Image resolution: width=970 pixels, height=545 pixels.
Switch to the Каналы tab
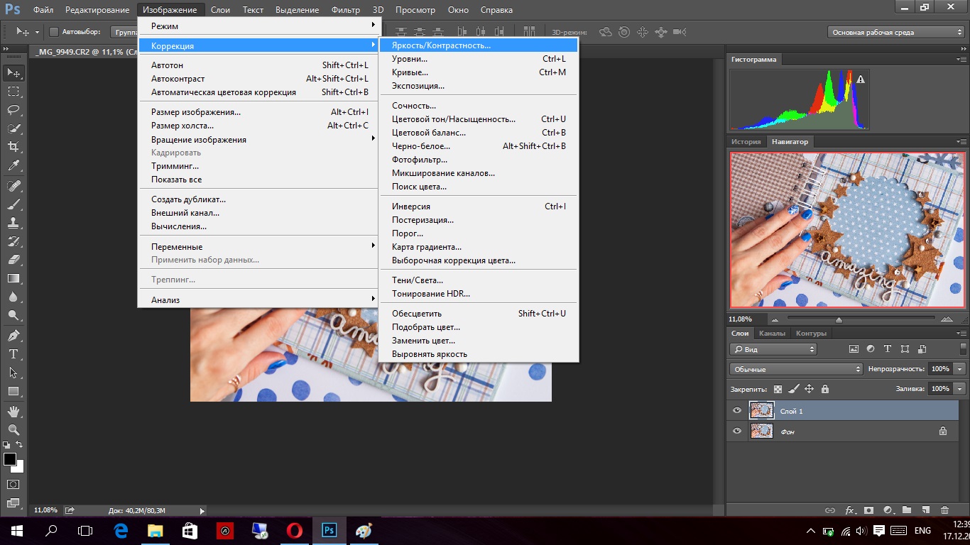click(x=772, y=334)
